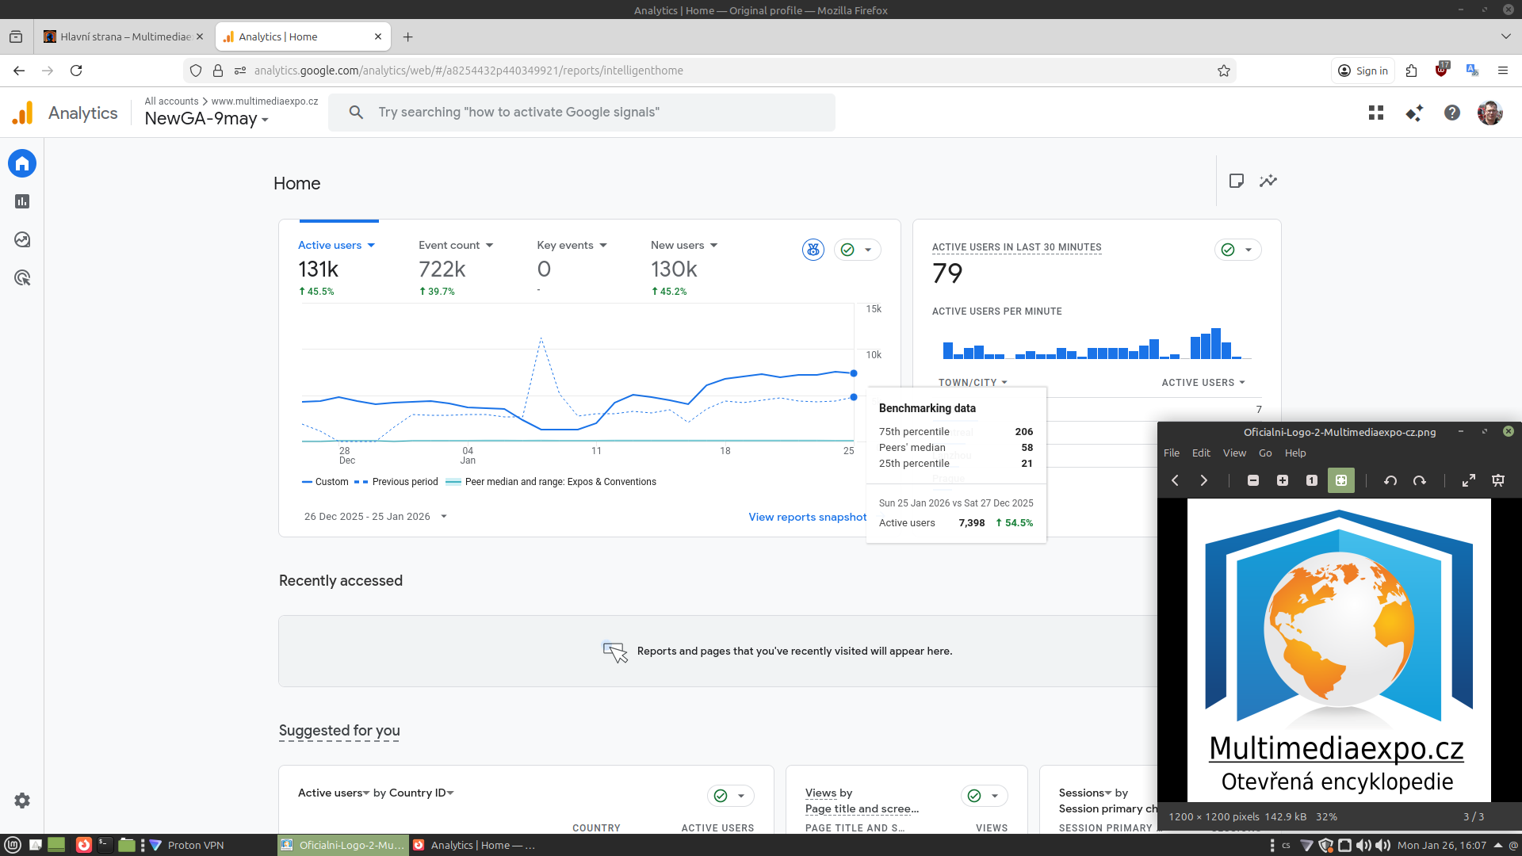The image size is (1522, 856).
Task: Open the Google apps grid icon
Action: click(1376, 113)
